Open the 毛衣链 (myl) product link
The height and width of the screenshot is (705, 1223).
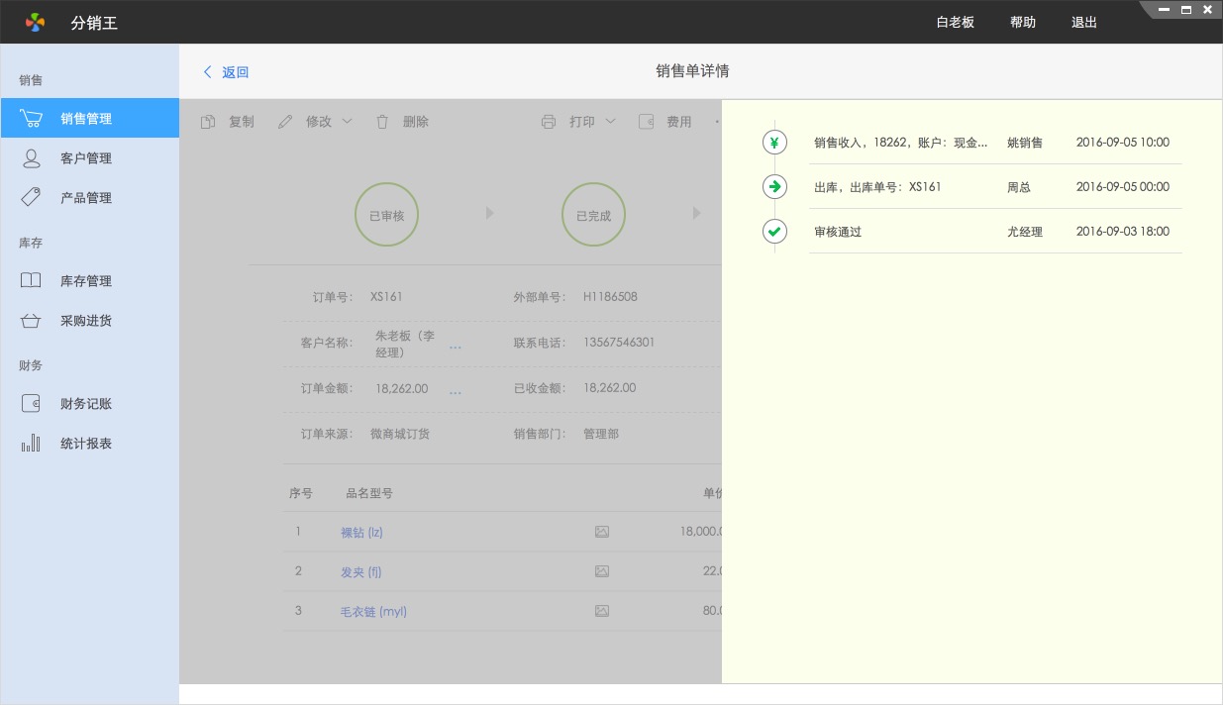point(373,611)
